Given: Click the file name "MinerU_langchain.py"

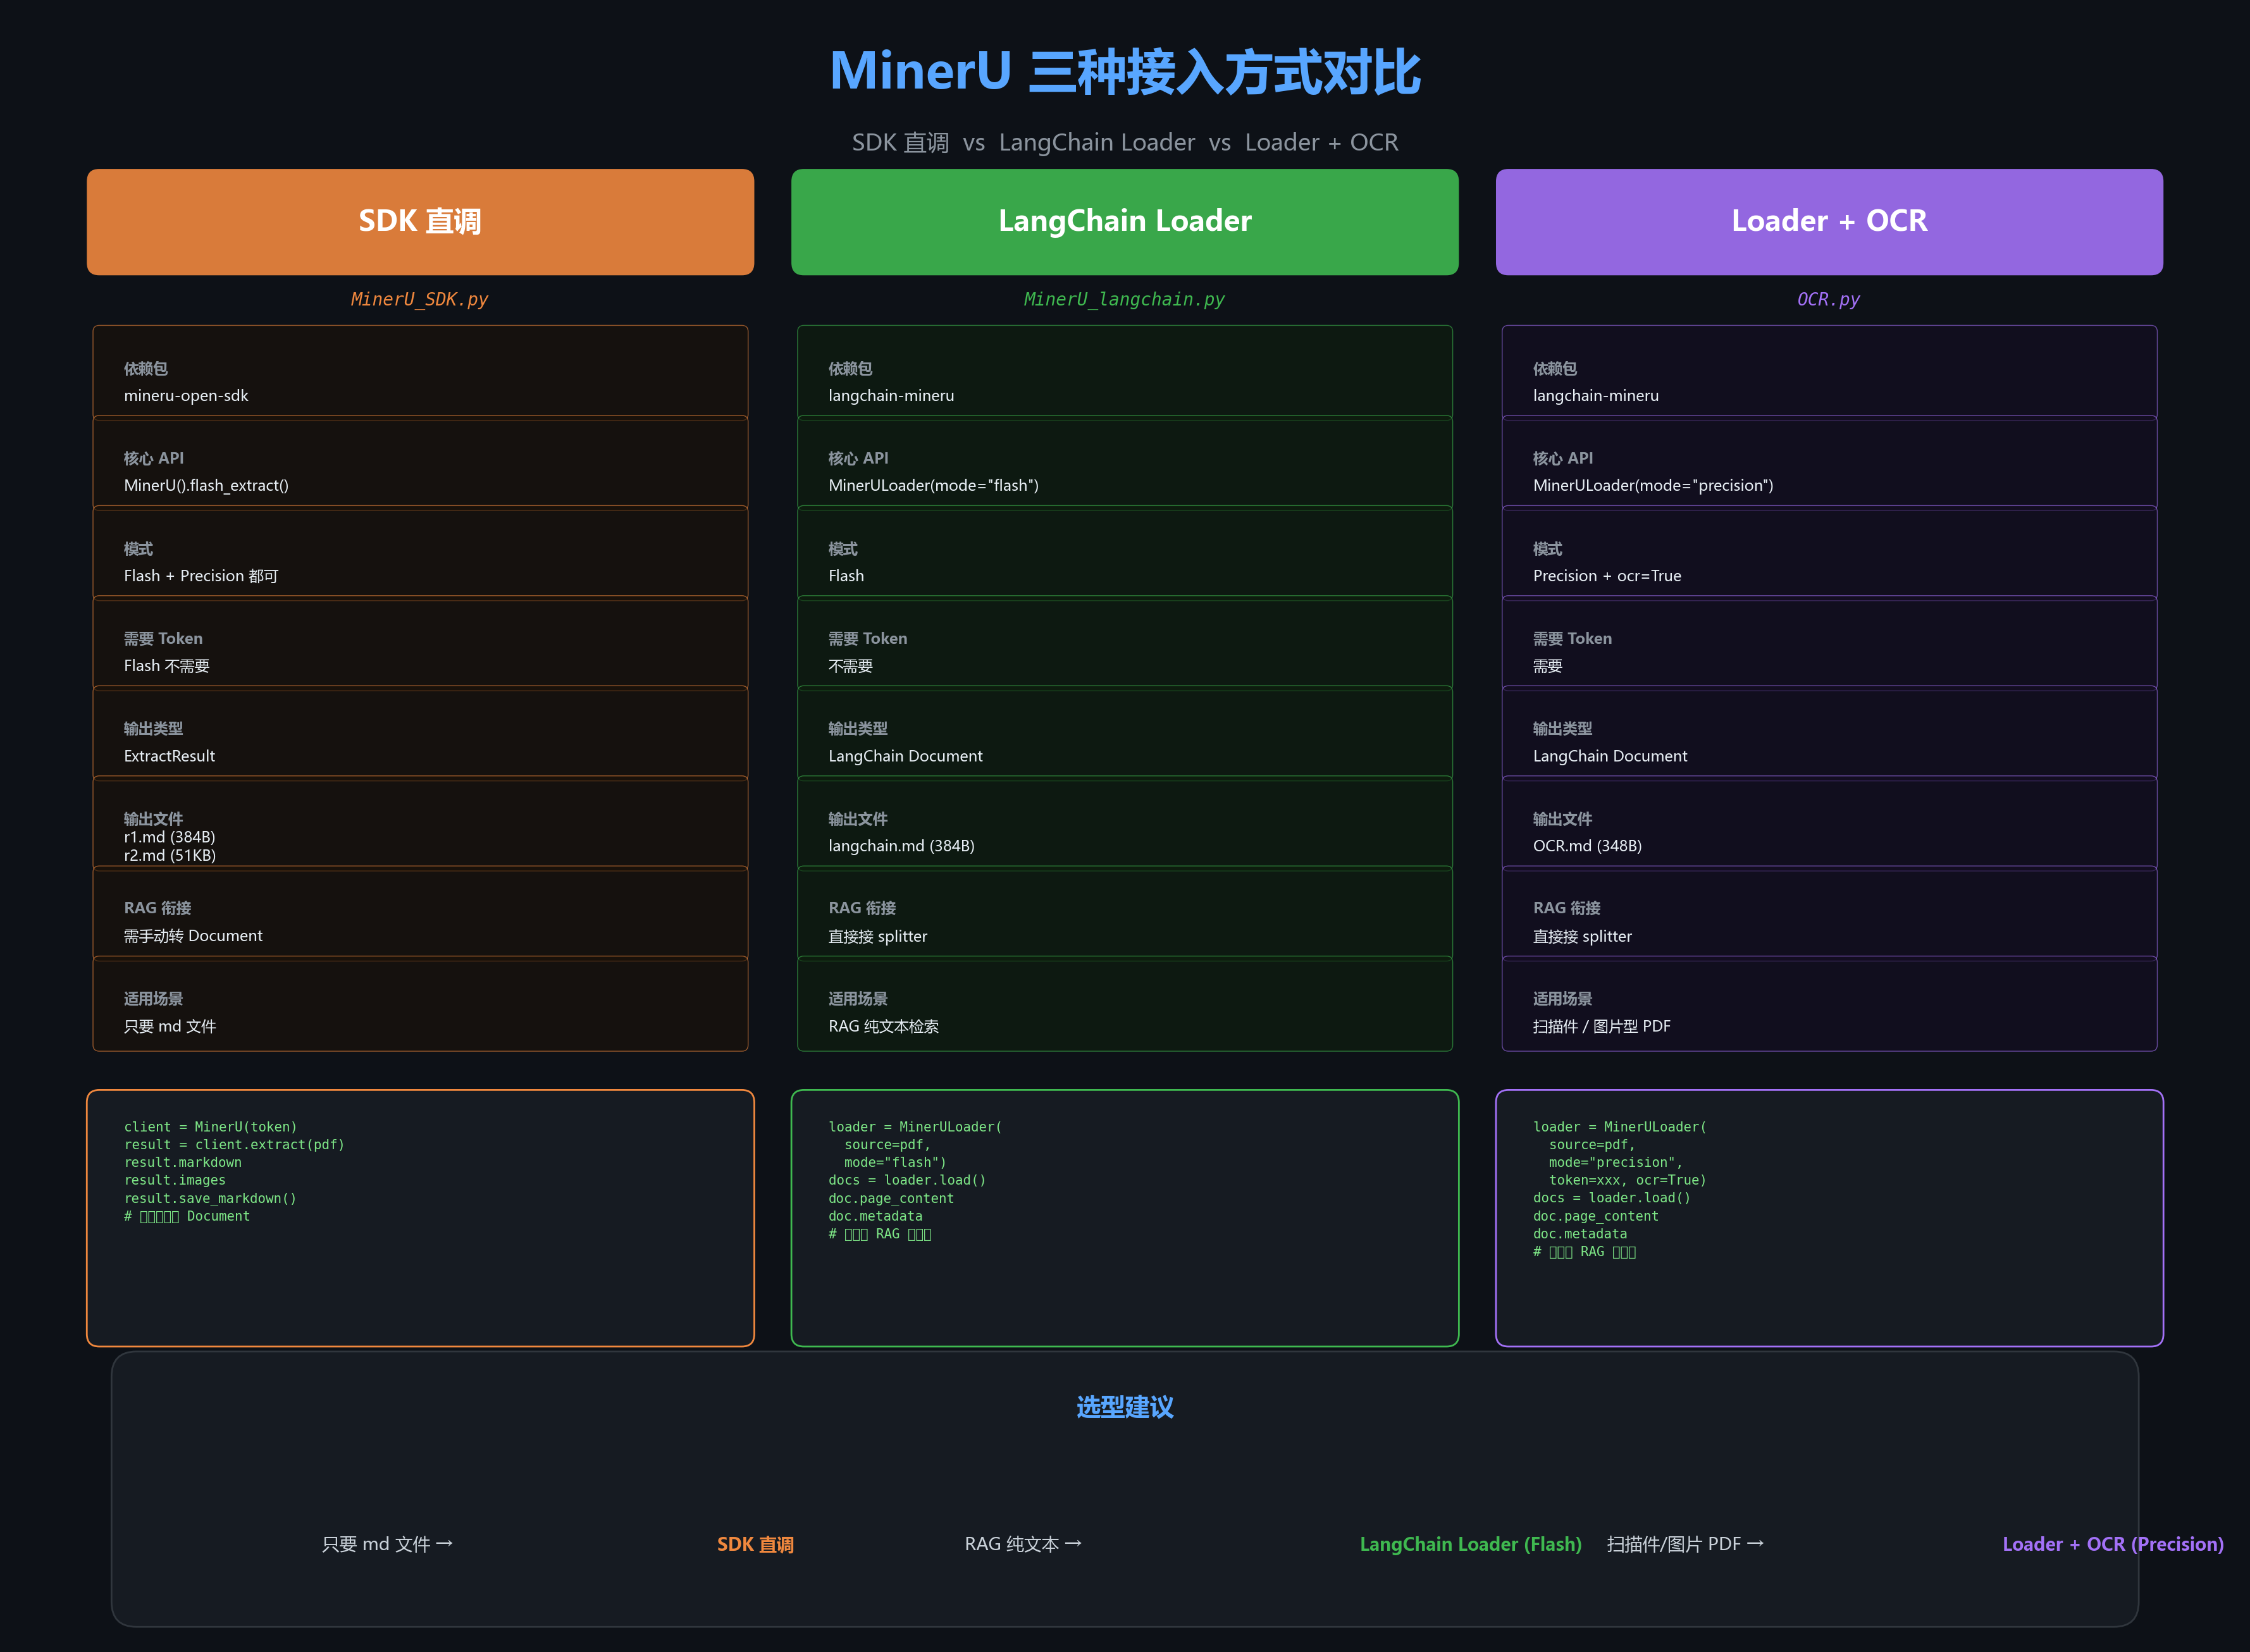Looking at the screenshot, I should tap(1124, 300).
